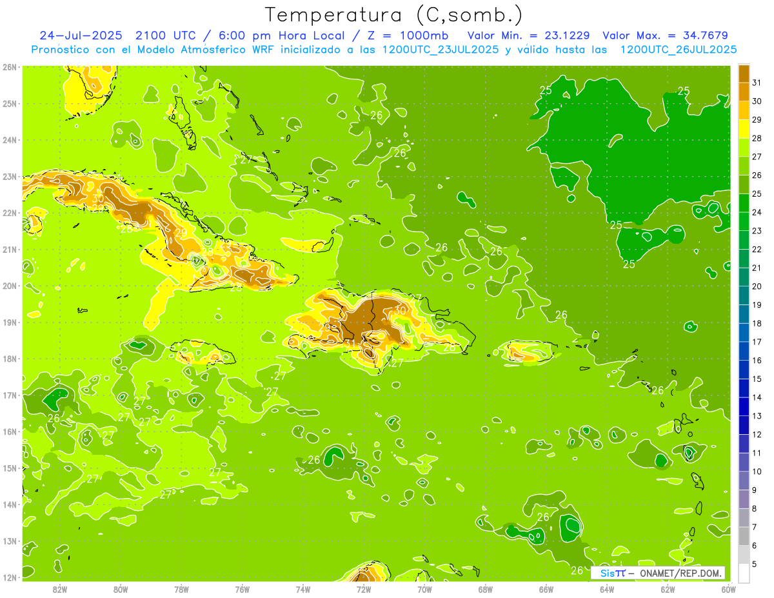Click the '13N' latitude axis label
Image resolution: width=774 pixels, height=598 pixels.
pyautogui.click(x=10, y=541)
